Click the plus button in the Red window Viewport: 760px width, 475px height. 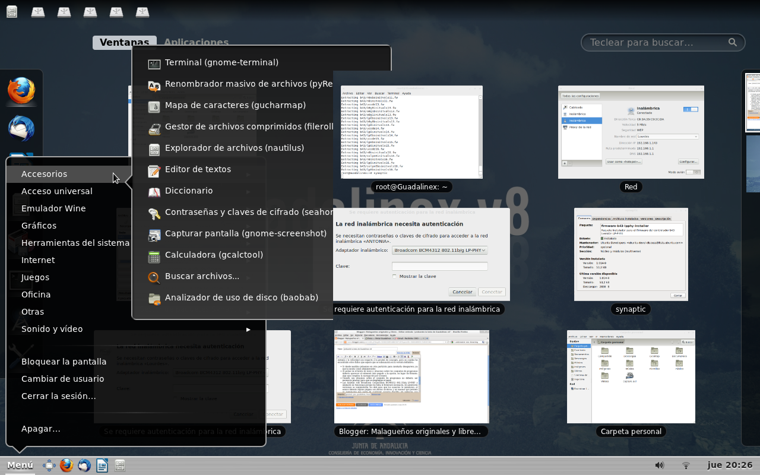(565, 163)
